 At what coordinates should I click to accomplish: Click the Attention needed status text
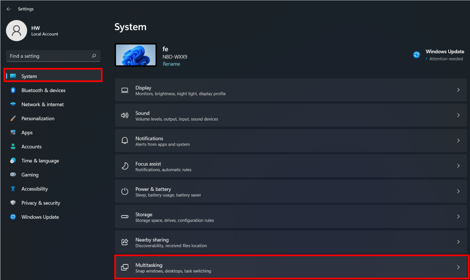[x=446, y=59]
